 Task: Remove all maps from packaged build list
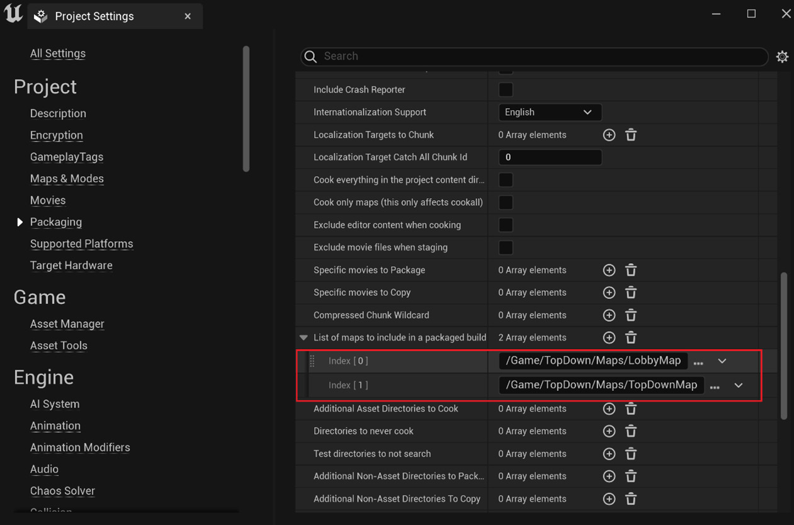(631, 337)
